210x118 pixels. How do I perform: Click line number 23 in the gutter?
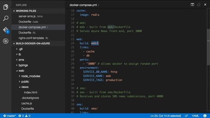(x=73, y=39)
